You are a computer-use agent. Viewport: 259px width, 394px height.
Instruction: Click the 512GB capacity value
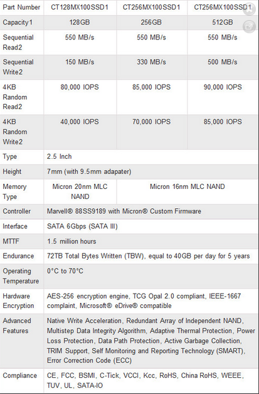tap(223, 23)
